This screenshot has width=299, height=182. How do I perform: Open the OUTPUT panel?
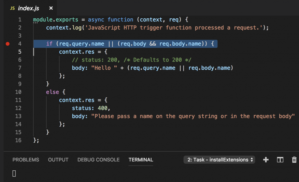click(58, 160)
